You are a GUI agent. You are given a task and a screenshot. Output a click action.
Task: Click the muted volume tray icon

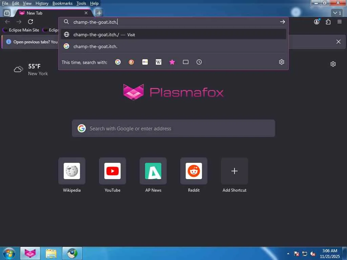coord(313,254)
